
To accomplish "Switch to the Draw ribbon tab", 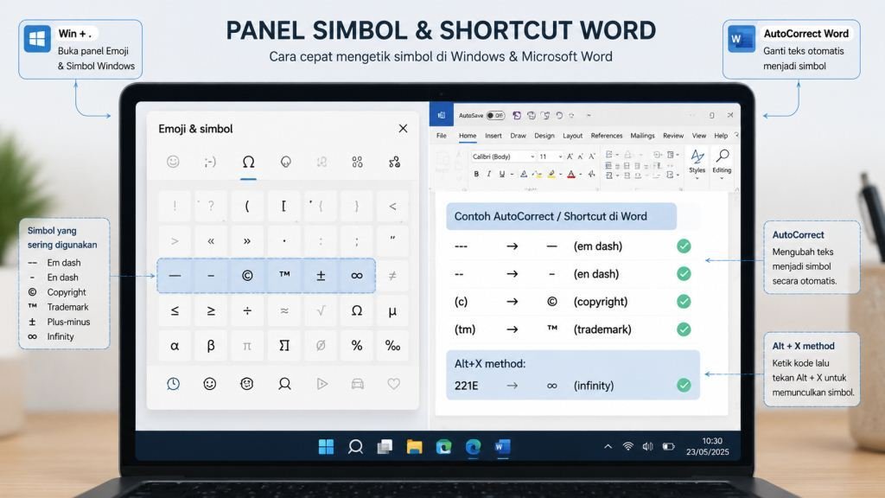I will (x=519, y=136).
